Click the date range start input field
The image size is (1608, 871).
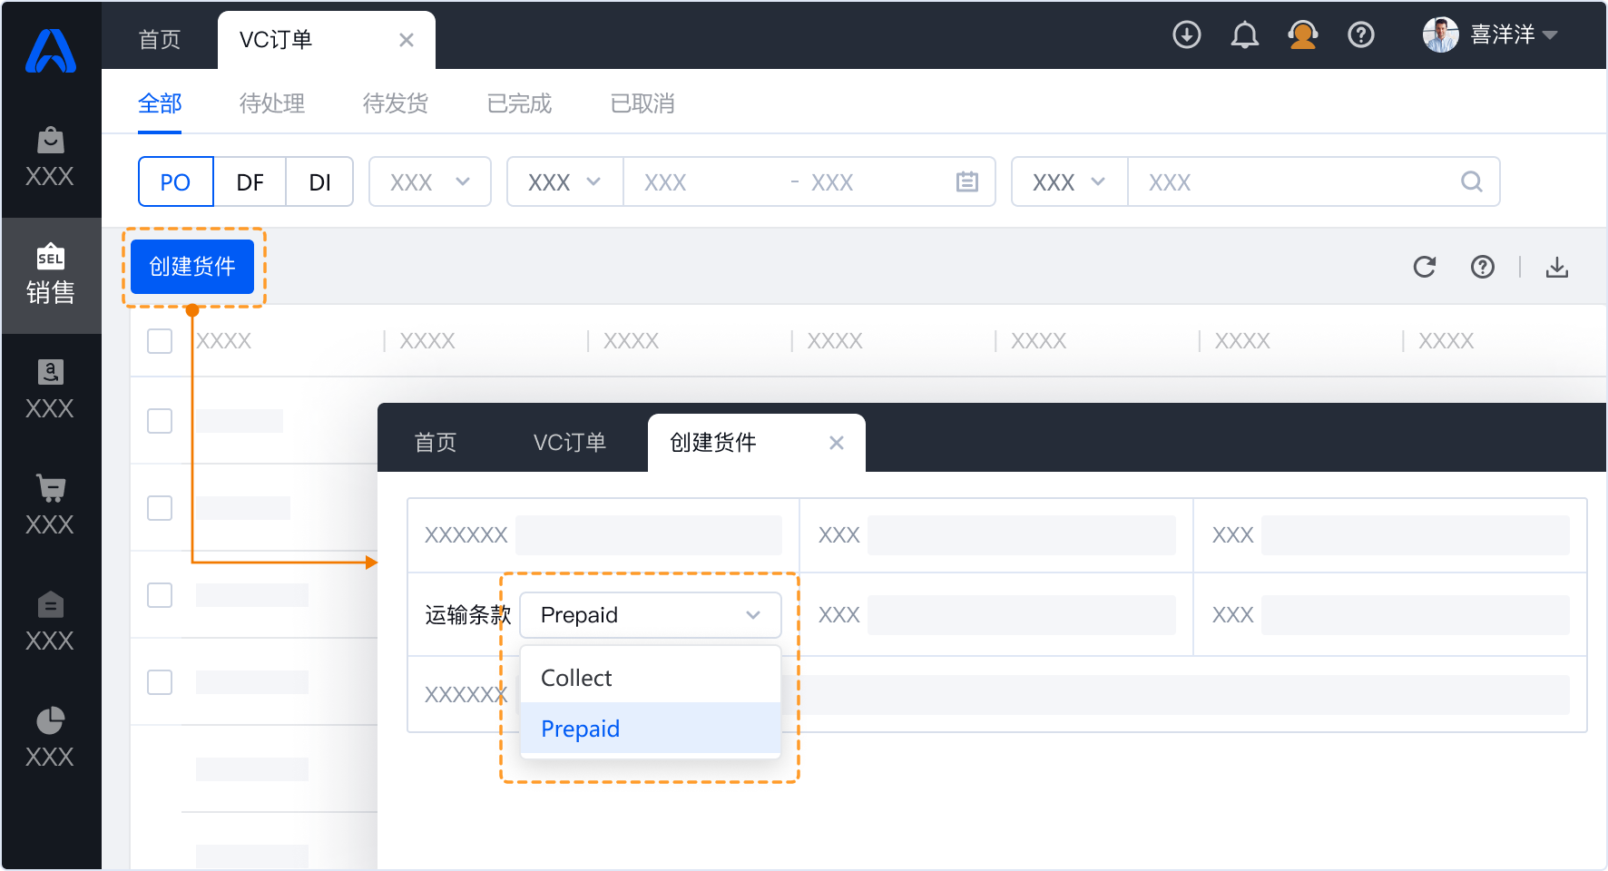(699, 182)
